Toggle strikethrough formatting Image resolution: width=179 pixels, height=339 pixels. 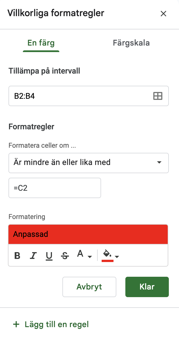tap(65, 256)
